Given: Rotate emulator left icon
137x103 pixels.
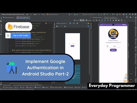Looking at the screenshot, I should [x=102, y=20].
